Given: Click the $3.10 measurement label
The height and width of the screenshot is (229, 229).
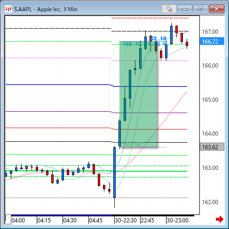Looking at the screenshot, I should [x=158, y=38].
